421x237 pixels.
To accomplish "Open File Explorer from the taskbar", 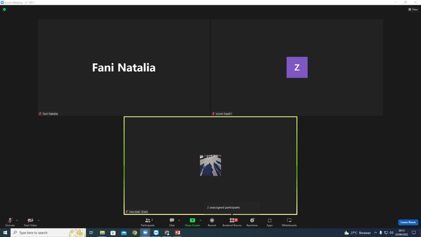I will [103, 232].
